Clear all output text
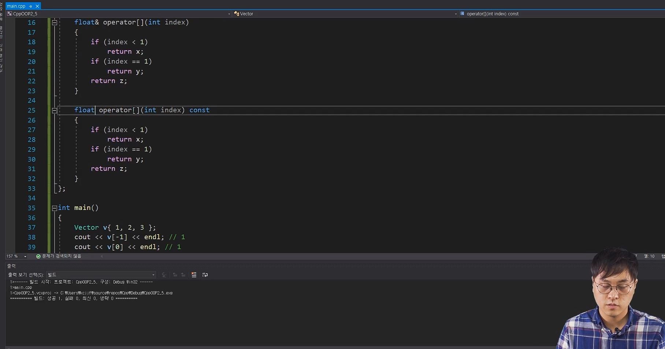 click(x=194, y=275)
